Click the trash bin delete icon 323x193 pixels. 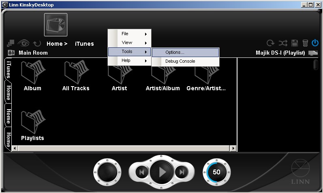click(305, 43)
